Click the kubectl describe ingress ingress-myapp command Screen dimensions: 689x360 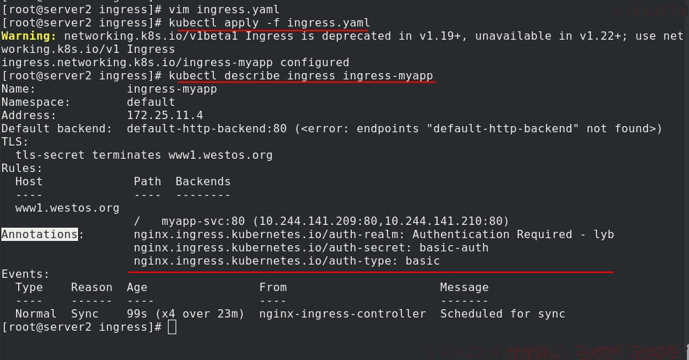(x=301, y=76)
